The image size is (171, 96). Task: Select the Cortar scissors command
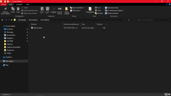click(x=25, y=8)
